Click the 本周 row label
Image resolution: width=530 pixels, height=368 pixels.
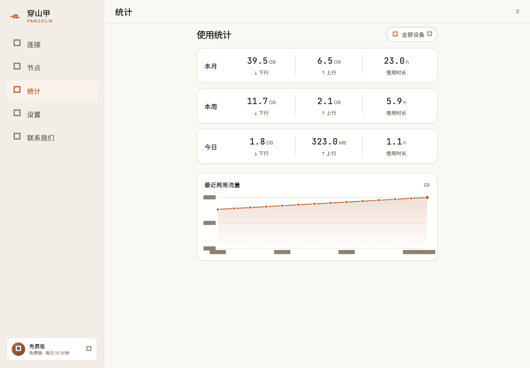point(211,107)
